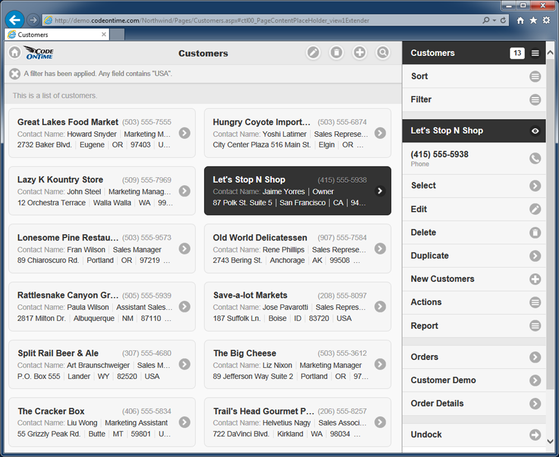Click chevron on Let's Stop N Shop card
This screenshot has height=457, width=559.
[x=380, y=191]
